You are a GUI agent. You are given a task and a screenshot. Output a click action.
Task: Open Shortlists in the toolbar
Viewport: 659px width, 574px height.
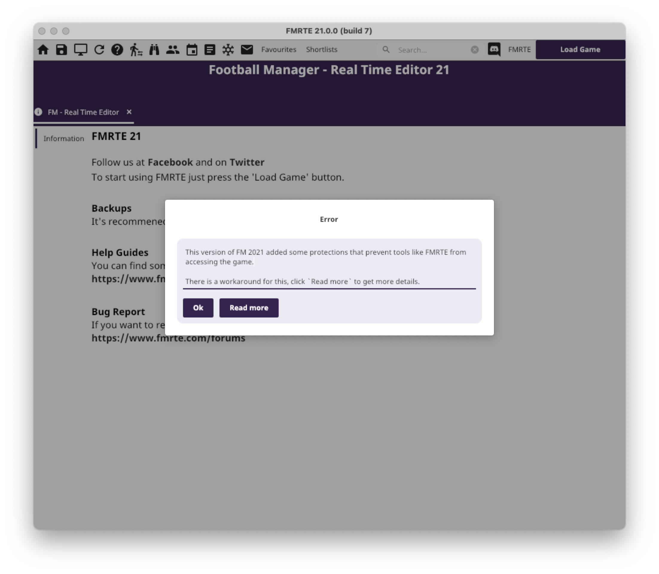pos(322,50)
